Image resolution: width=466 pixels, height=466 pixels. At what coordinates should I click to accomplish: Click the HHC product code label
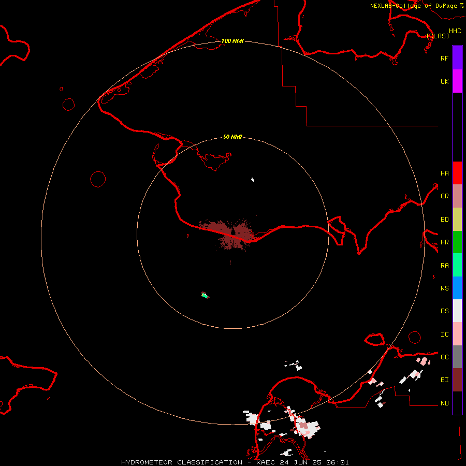point(455,31)
